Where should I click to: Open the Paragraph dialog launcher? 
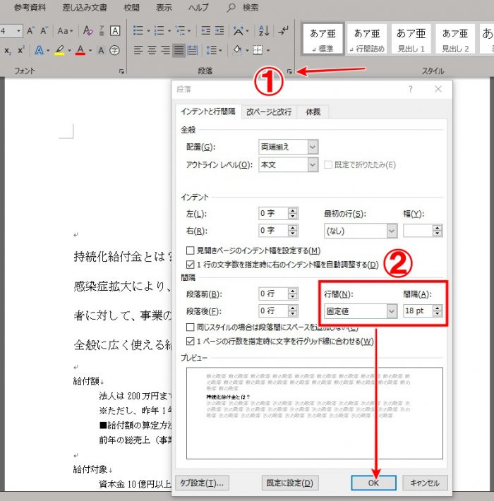coord(289,71)
